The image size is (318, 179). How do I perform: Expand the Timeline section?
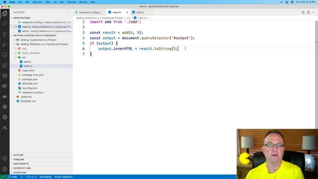pyautogui.click(x=19, y=160)
